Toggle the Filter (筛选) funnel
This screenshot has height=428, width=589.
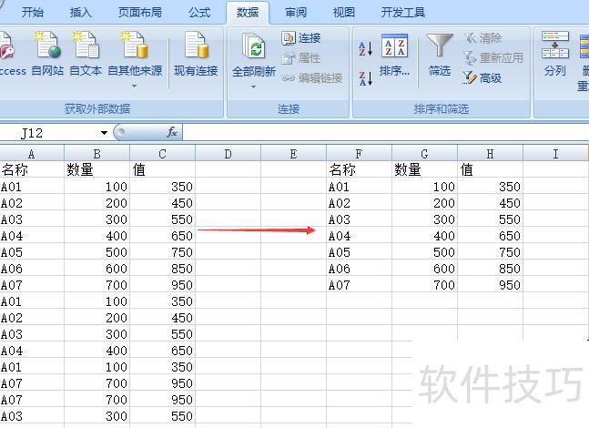(440, 55)
